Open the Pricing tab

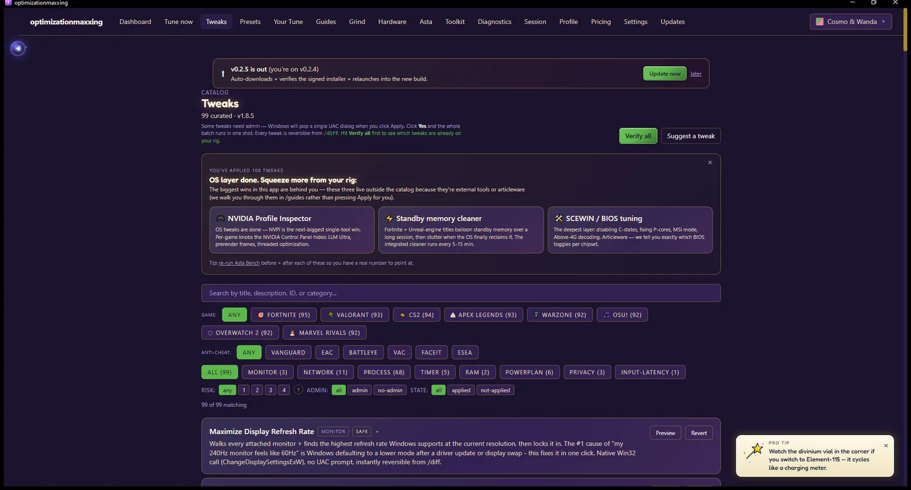(601, 22)
